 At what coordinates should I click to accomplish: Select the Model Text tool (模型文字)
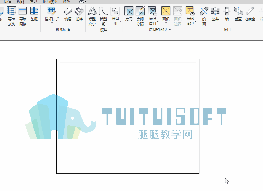tap(92, 16)
